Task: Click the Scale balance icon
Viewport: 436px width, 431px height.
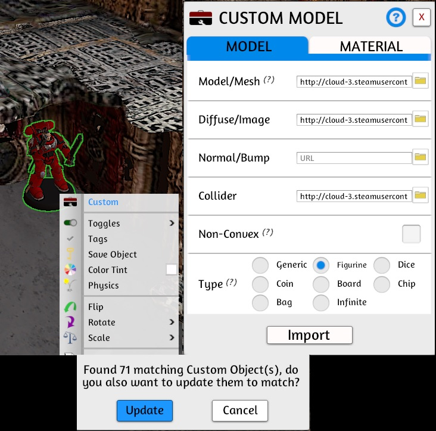Action: [x=70, y=337]
